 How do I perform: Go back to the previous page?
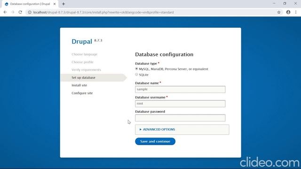coord(5,12)
